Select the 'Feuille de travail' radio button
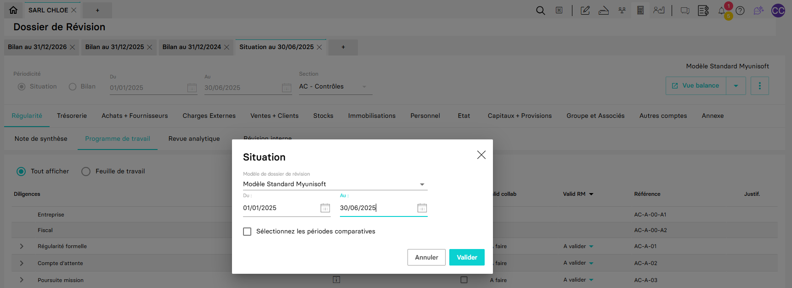 point(86,172)
